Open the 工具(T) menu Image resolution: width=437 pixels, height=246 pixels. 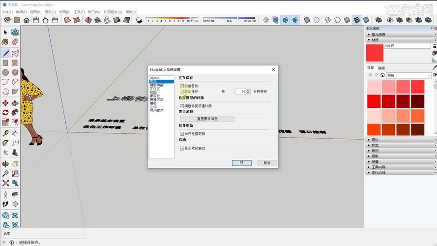coord(79,12)
